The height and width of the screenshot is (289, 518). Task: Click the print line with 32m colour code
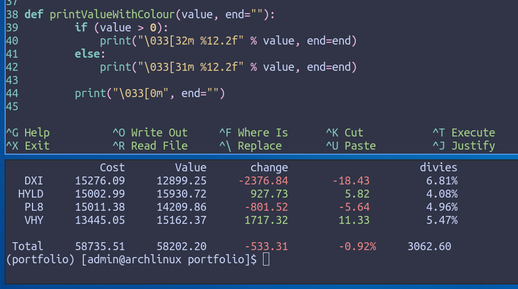(x=229, y=41)
